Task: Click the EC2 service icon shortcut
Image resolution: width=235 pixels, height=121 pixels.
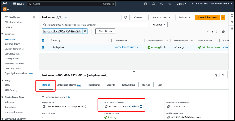Action: pyautogui.click(x=4, y=9)
